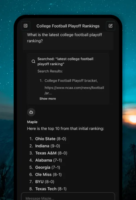
Task: Select the Ole Miss ranking entry
Action: (x=48, y=175)
